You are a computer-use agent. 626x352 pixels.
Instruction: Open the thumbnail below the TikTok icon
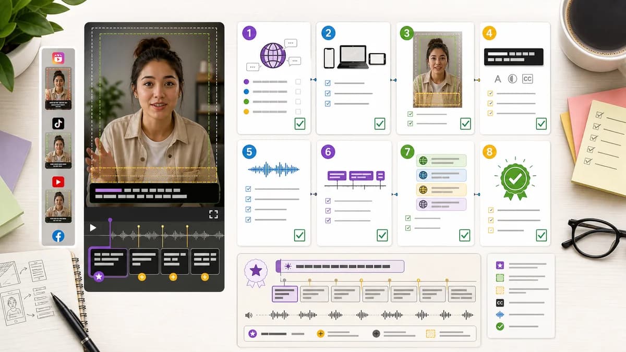pos(58,151)
